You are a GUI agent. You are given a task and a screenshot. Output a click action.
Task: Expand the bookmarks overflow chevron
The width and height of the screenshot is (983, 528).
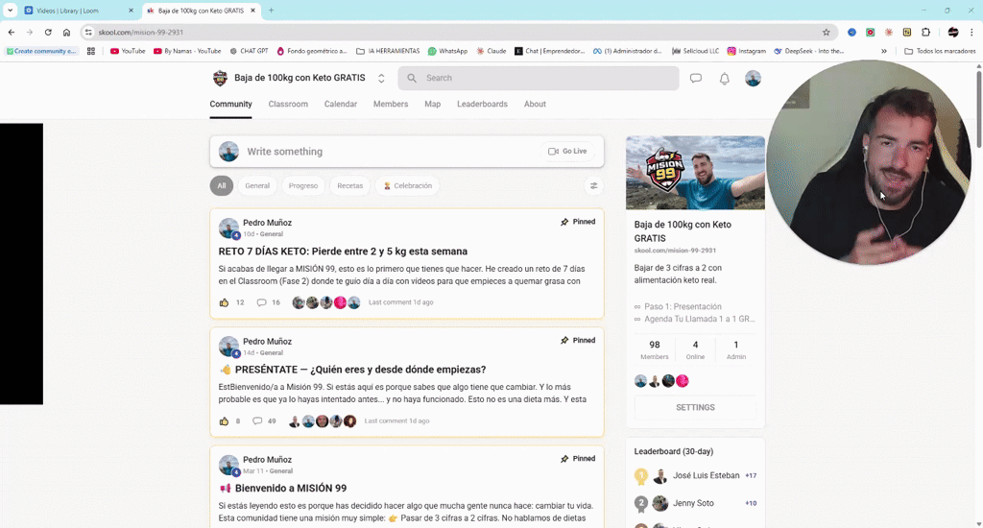tap(884, 51)
